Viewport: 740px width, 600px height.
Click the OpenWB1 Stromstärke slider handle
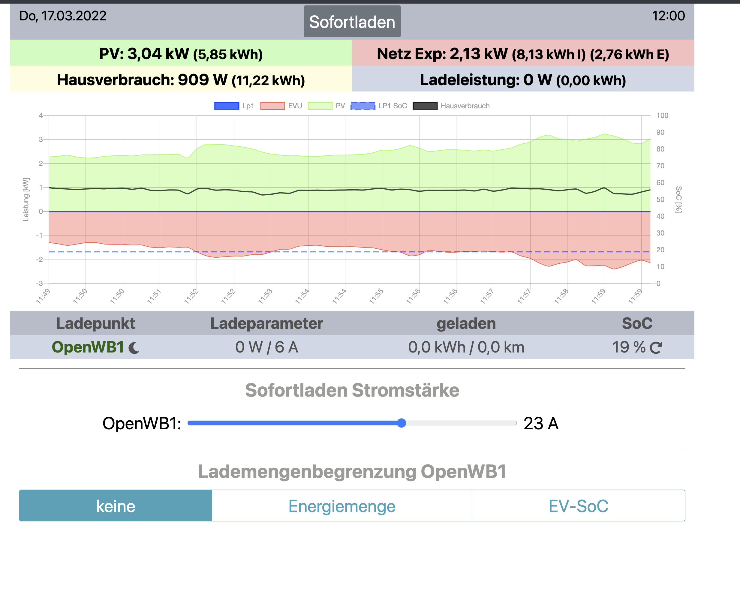click(x=401, y=423)
